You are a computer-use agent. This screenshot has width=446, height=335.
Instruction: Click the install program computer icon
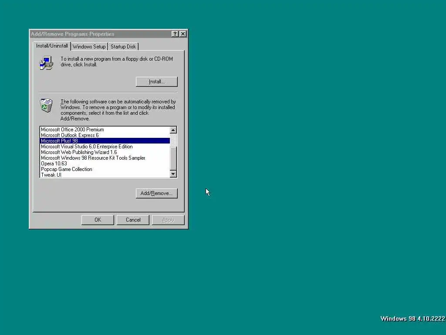pyautogui.click(x=46, y=63)
